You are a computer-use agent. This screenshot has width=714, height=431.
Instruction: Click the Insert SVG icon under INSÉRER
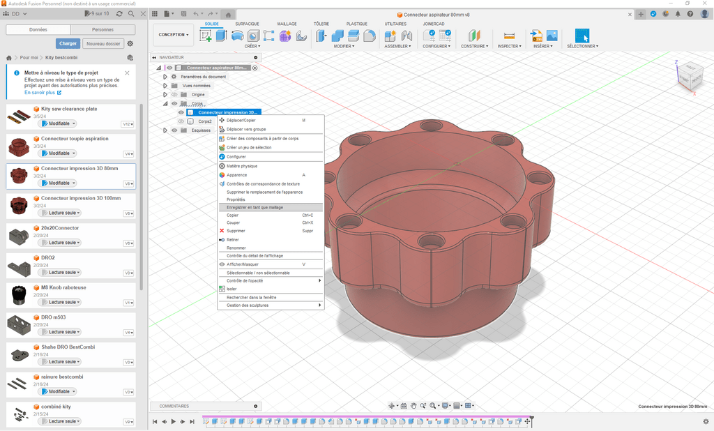(x=536, y=36)
